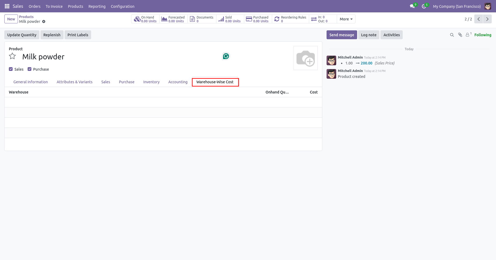Open the Configuration menu
Screen dimensions: 496x260
123,6
